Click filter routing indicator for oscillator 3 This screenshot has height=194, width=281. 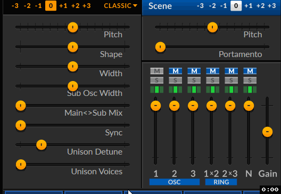pyautogui.click(x=194, y=90)
